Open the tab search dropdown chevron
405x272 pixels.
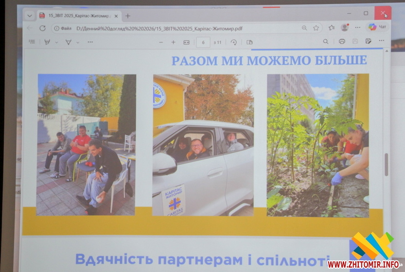click(29, 16)
